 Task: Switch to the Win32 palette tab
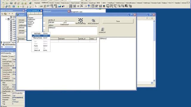coord(51,3)
